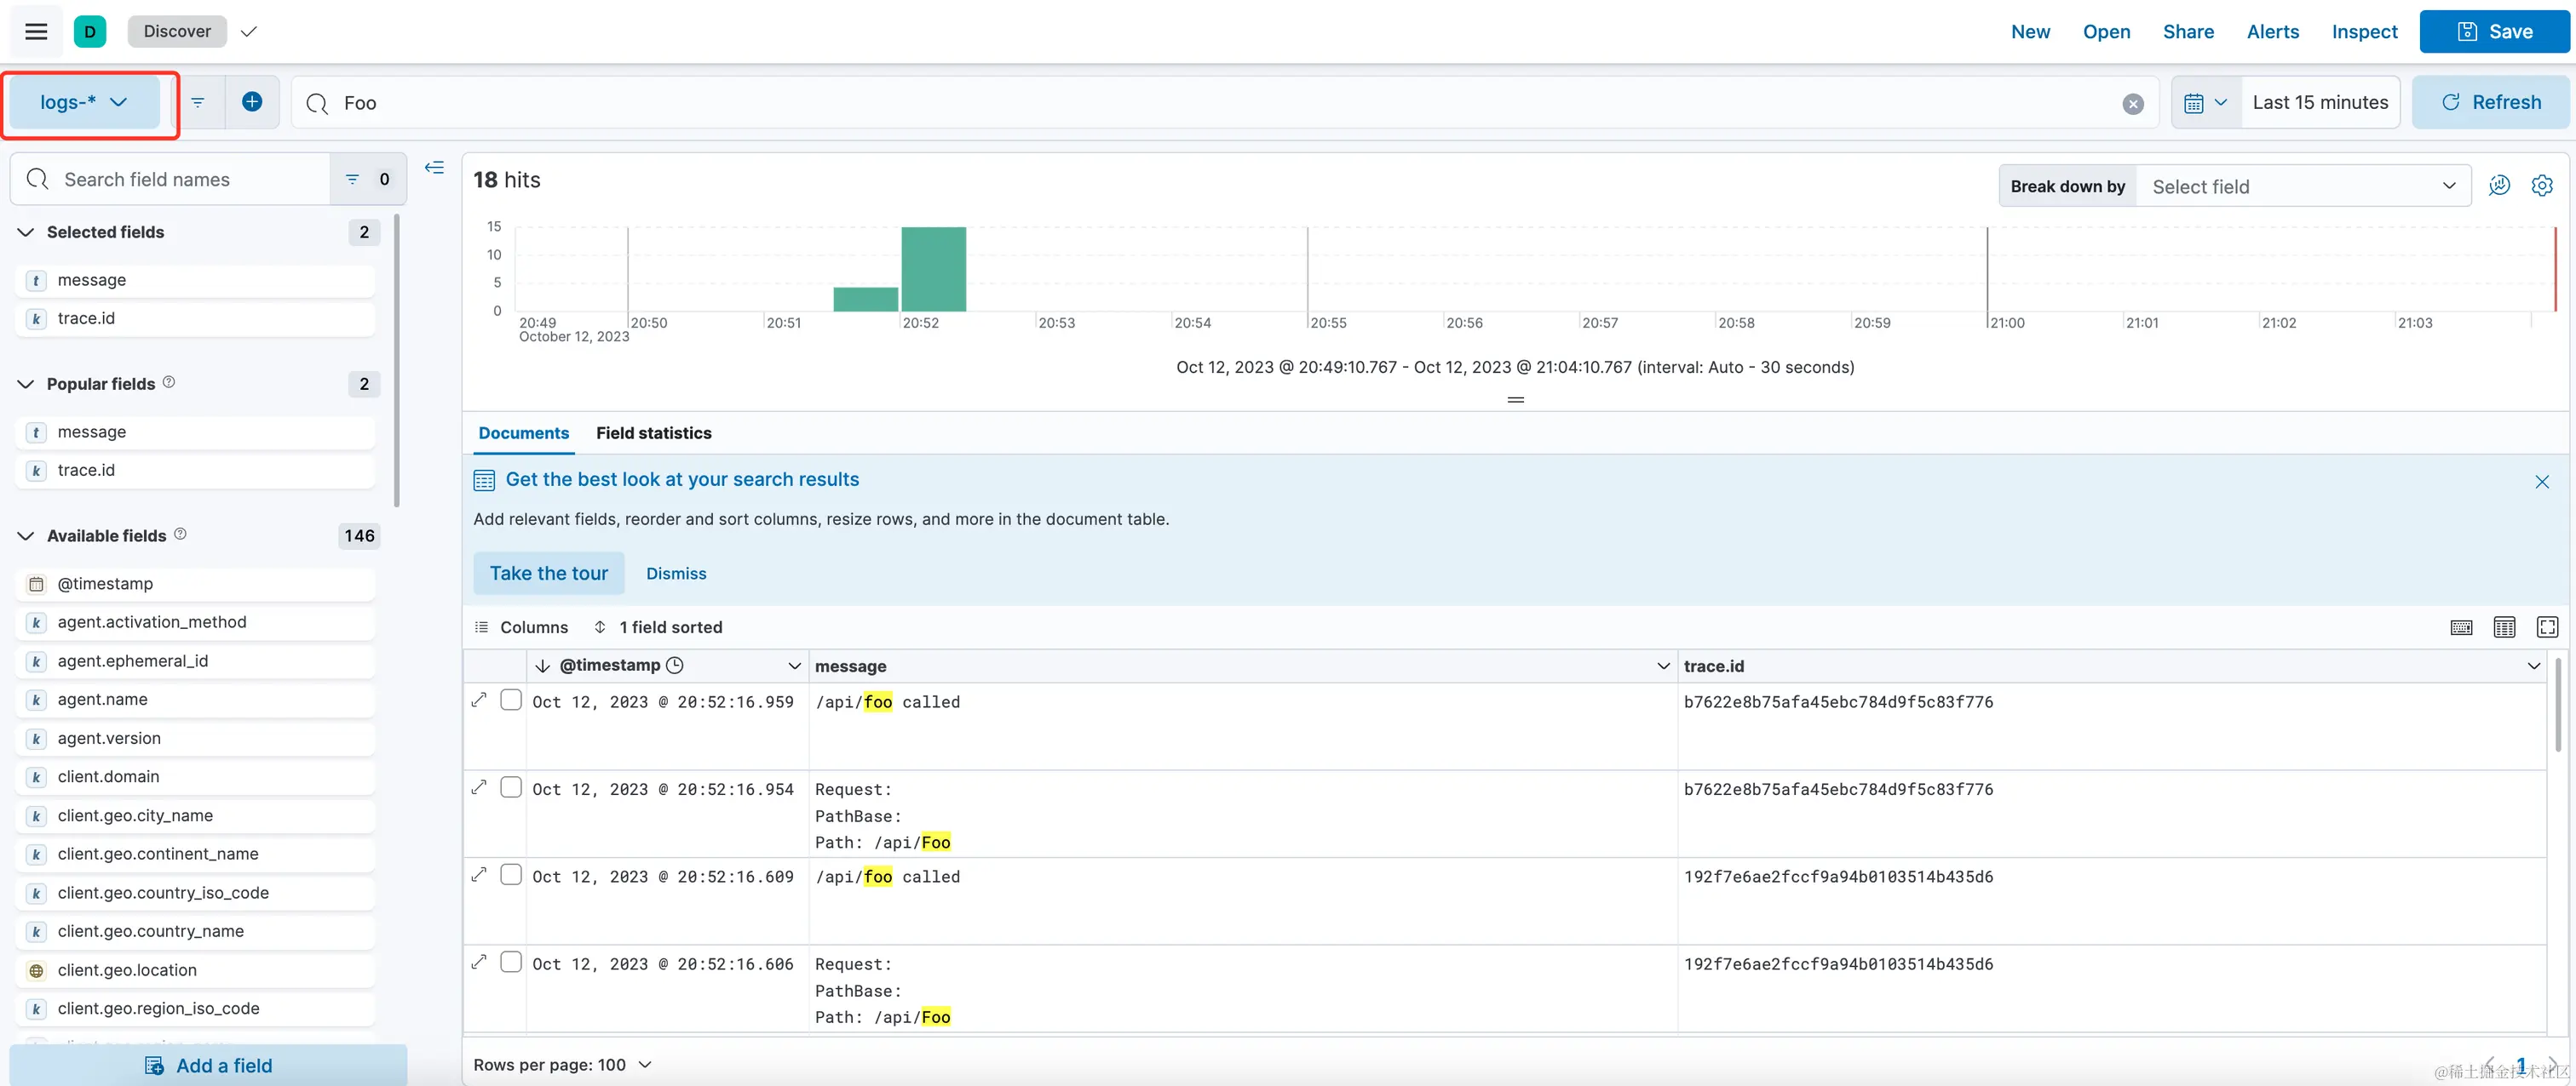Image resolution: width=2576 pixels, height=1086 pixels.
Task: Open the hamburger navigation menu
Action: (36, 31)
